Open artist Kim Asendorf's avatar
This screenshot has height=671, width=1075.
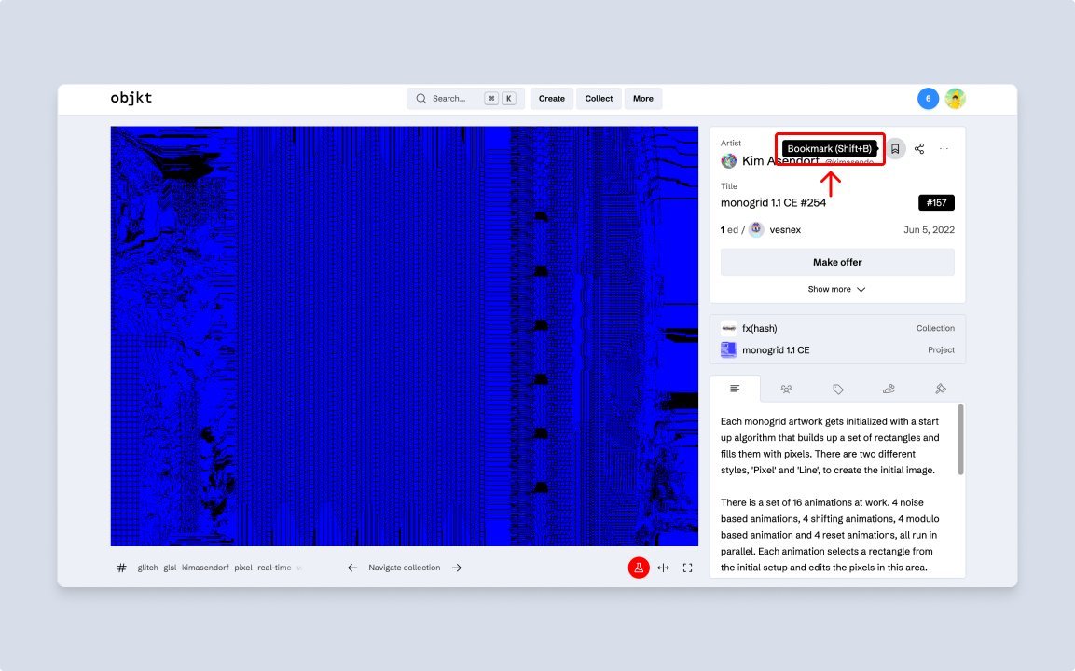pyautogui.click(x=729, y=161)
